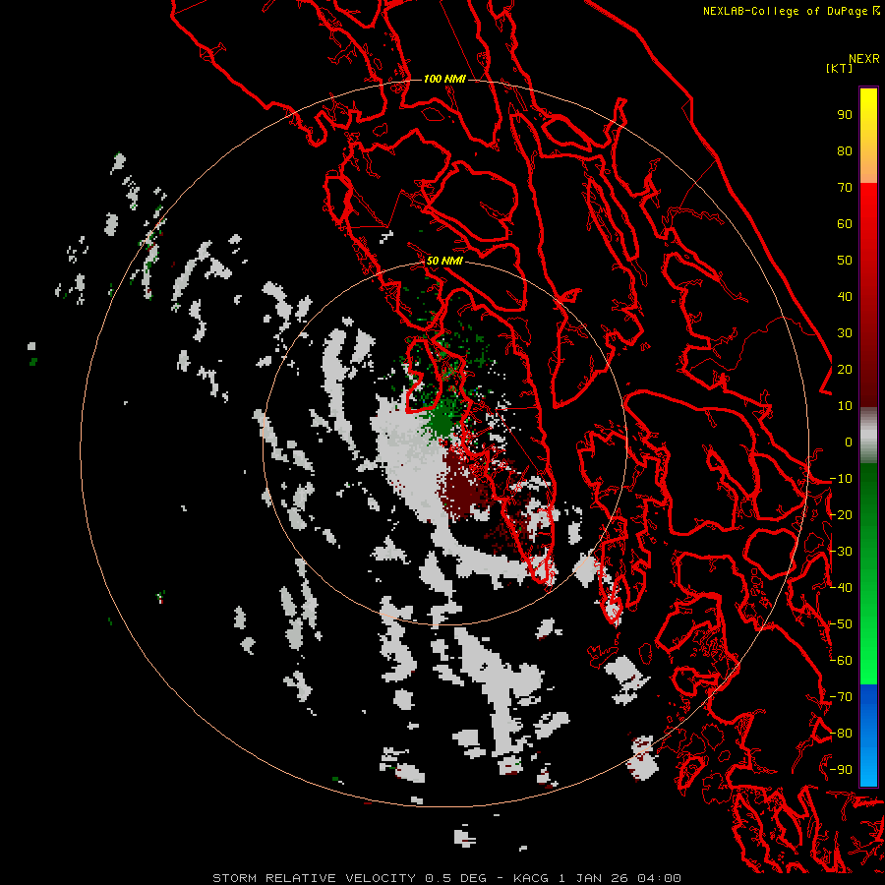Screen dimensions: 885x885
Task: Click the Storm Relative Velocity caption at bottom
Action: pyautogui.click(x=446, y=878)
